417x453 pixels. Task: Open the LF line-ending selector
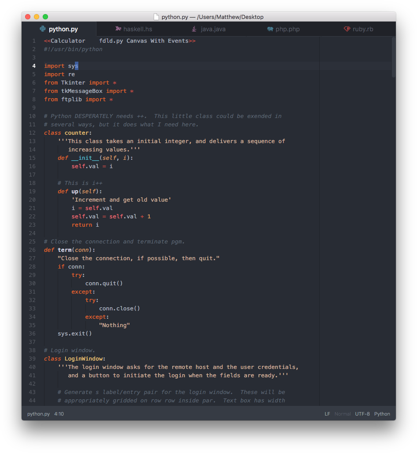[x=327, y=414]
